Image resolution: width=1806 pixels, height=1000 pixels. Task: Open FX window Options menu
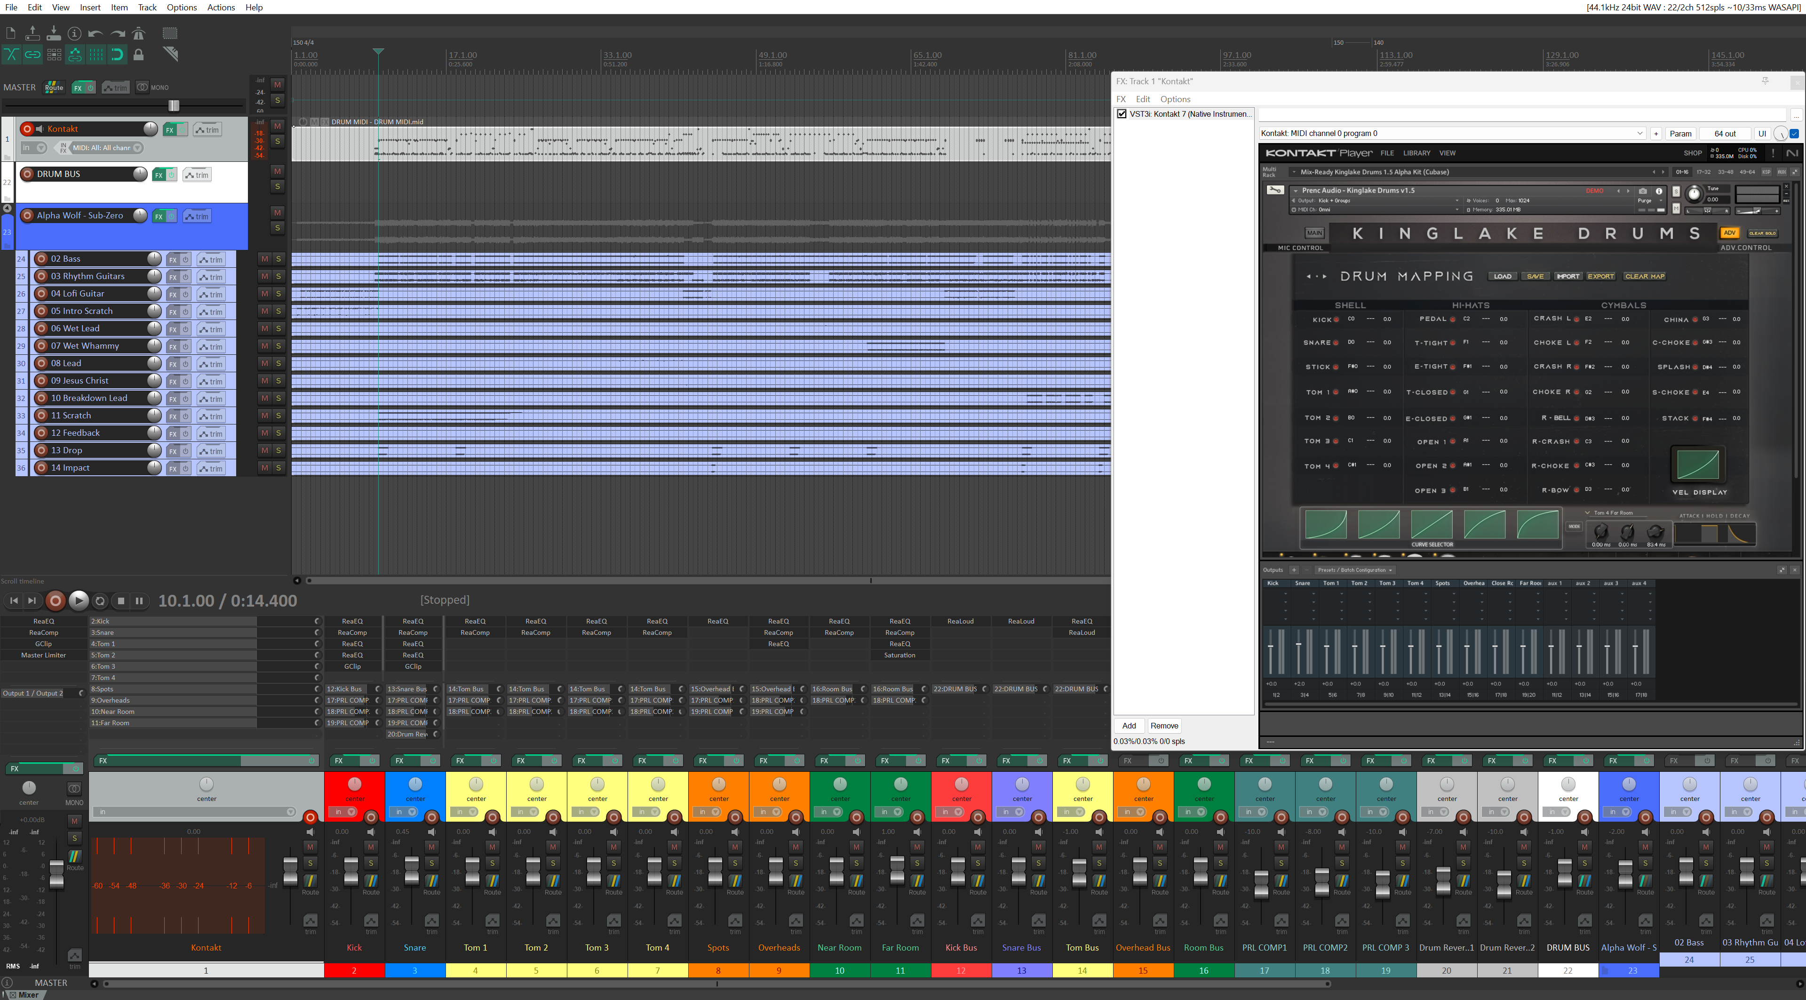1175,99
